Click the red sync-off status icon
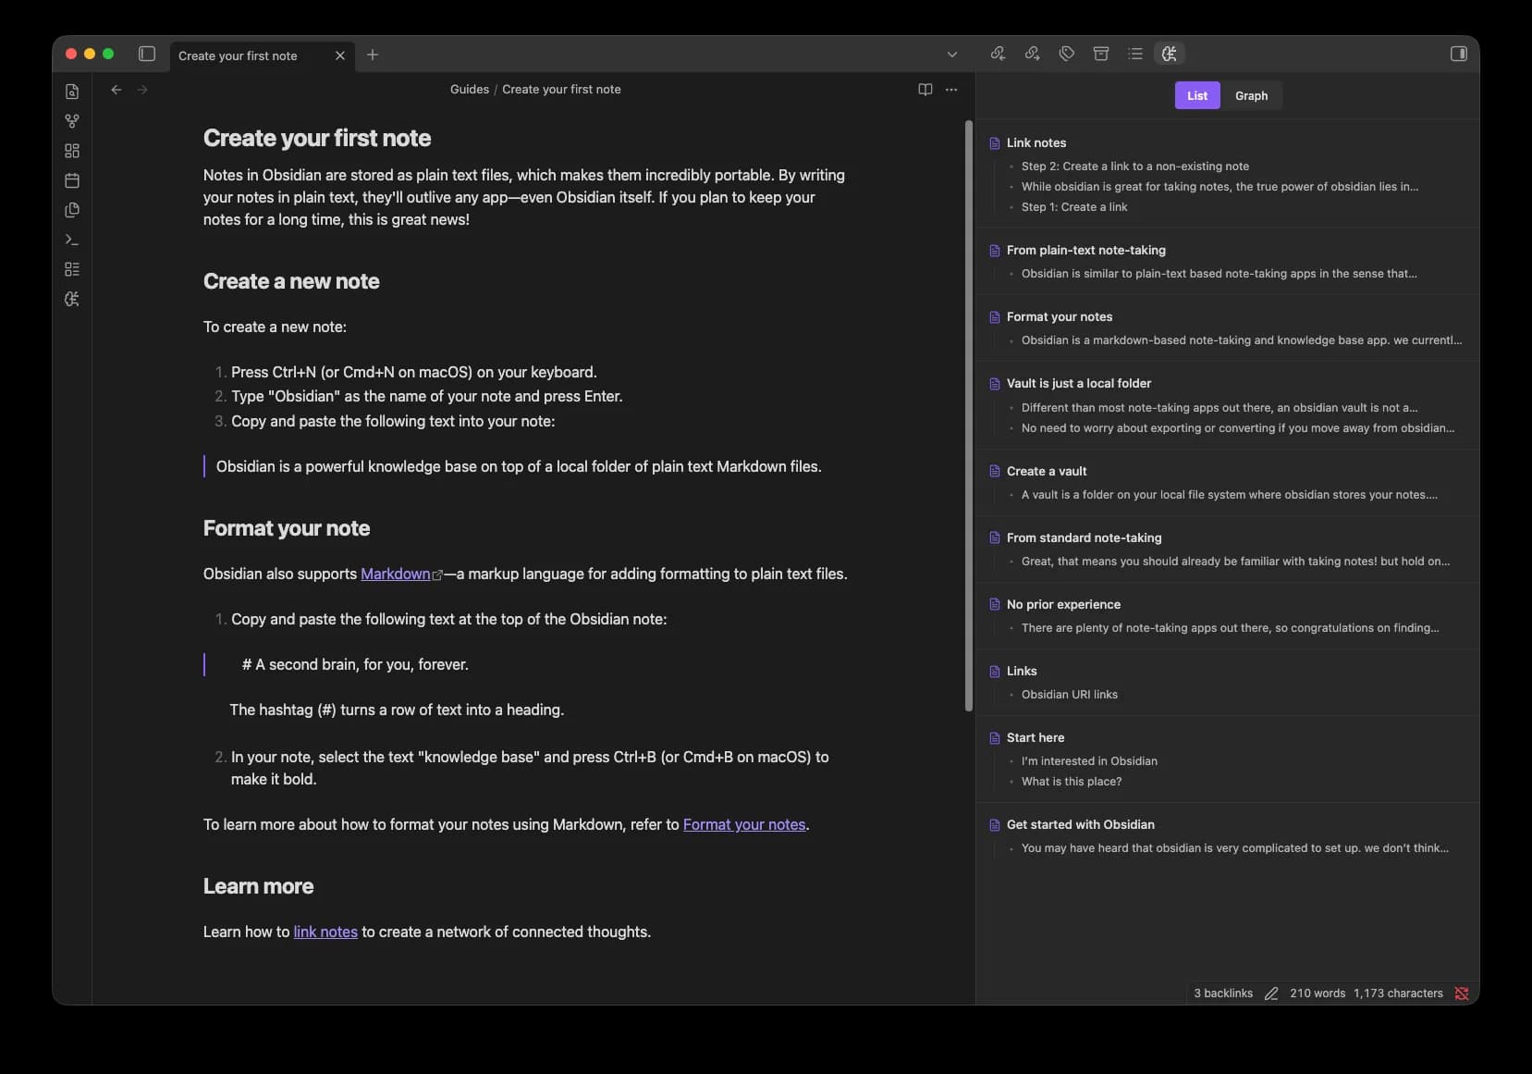This screenshot has height=1074, width=1532. coord(1462,994)
